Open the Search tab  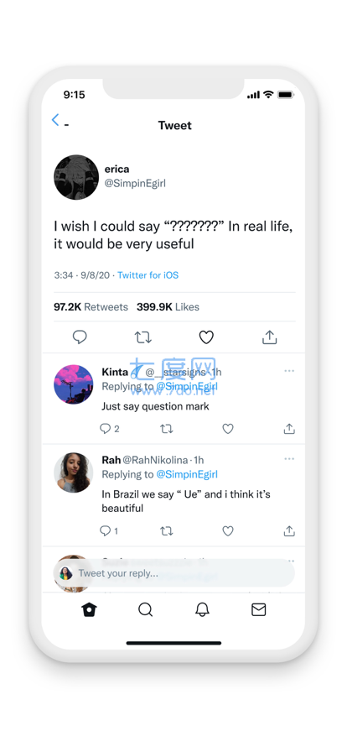[145, 609]
